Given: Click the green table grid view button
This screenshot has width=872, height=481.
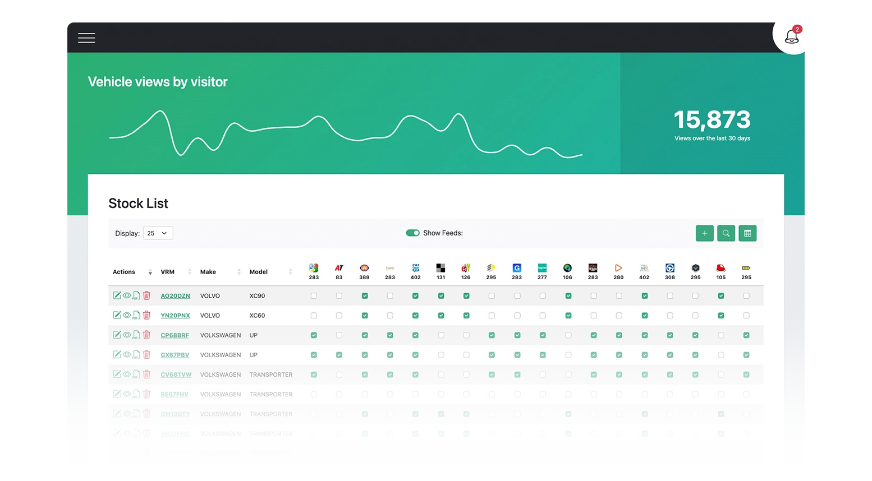Looking at the screenshot, I should (747, 233).
